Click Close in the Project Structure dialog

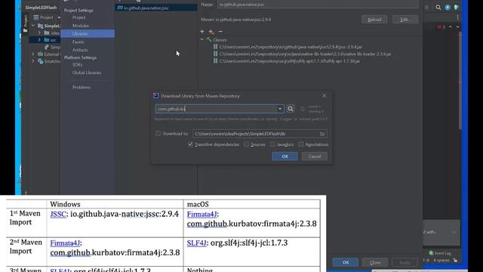click(375, 262)
